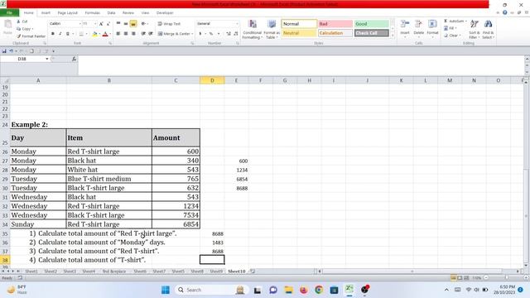530x298 pixels.
Task: Apply Comma Style number format
Action: [x=219, y=34]
